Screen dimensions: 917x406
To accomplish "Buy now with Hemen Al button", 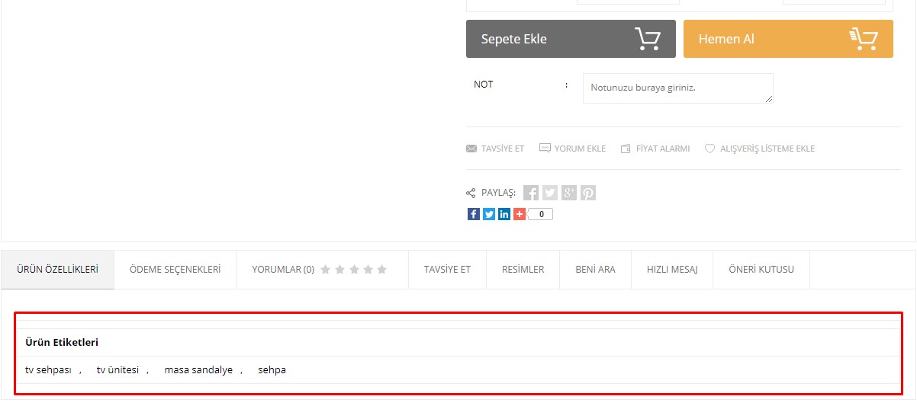I will pyautogui.click(x=788, y=39).
